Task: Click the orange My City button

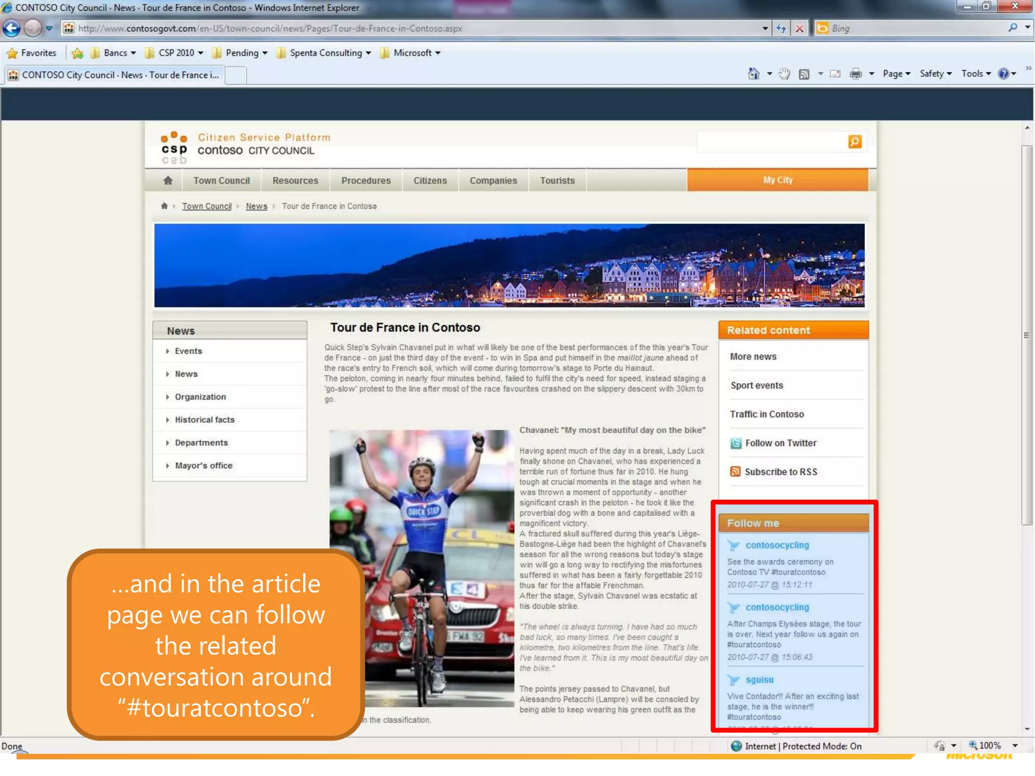Action: (x=778, y=180)
